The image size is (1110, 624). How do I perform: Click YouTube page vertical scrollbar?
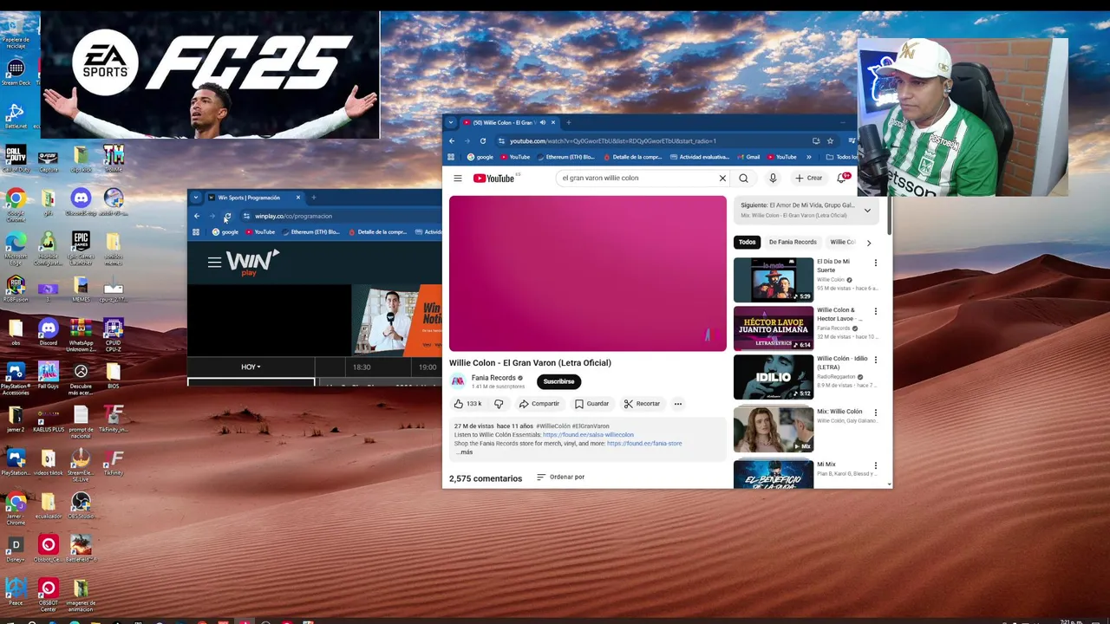[889, 217]
